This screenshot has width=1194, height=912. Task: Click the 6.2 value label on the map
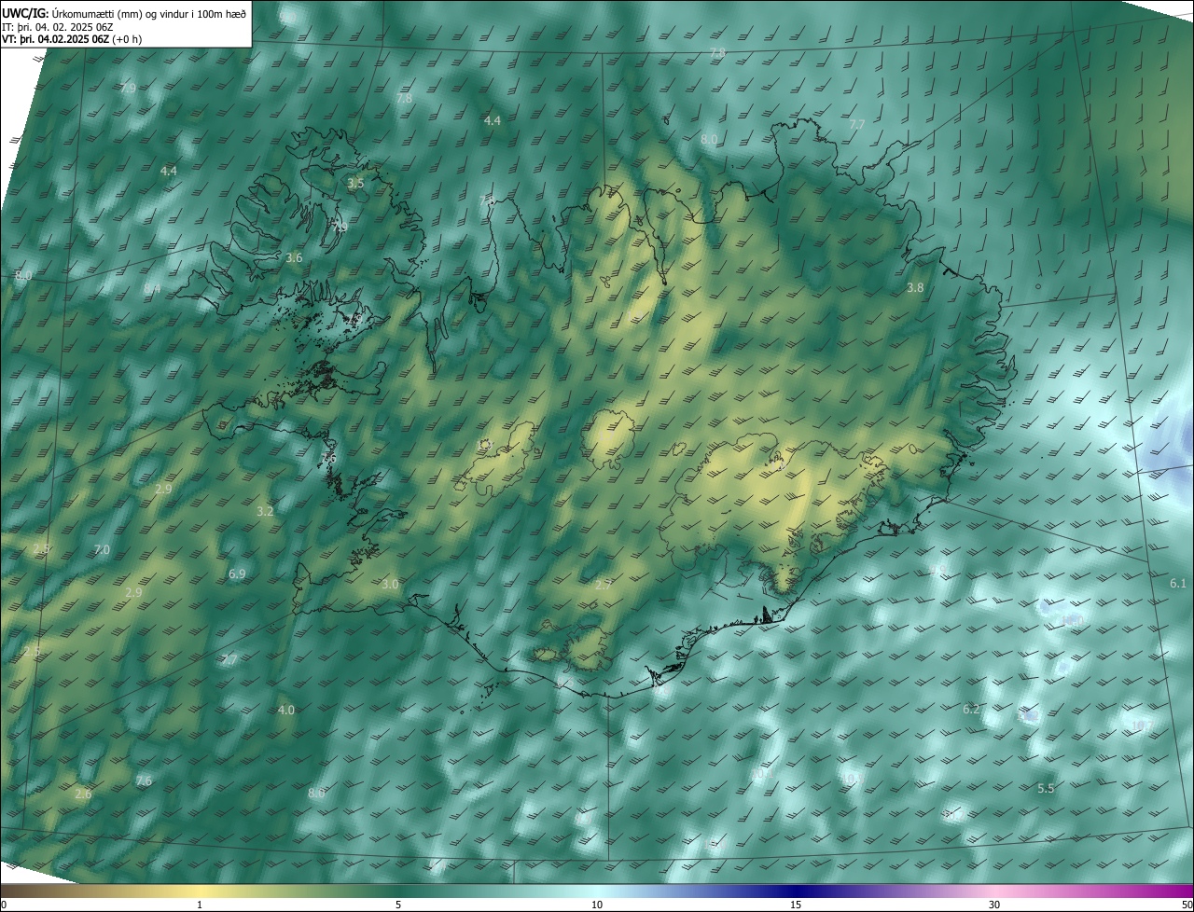[x=971, y=710]
